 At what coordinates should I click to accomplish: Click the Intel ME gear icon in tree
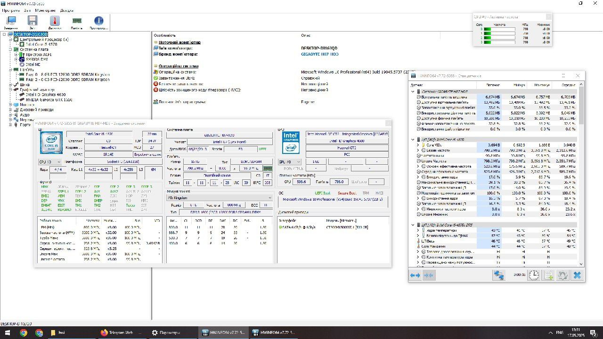(x=22, y=64)
